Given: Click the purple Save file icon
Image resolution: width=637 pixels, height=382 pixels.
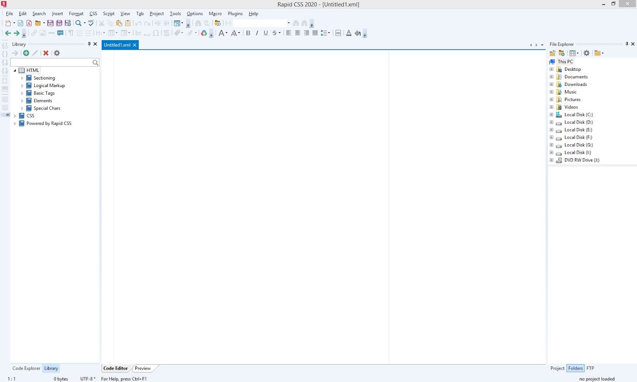Looking at the screenshot, I should tap(50, 23).
